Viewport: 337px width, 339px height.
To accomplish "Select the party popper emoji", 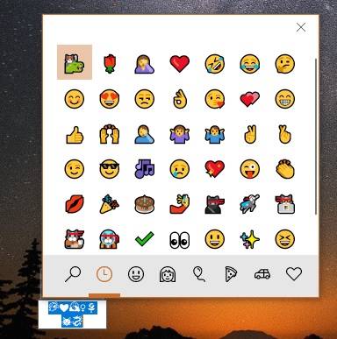I will 110,204.
